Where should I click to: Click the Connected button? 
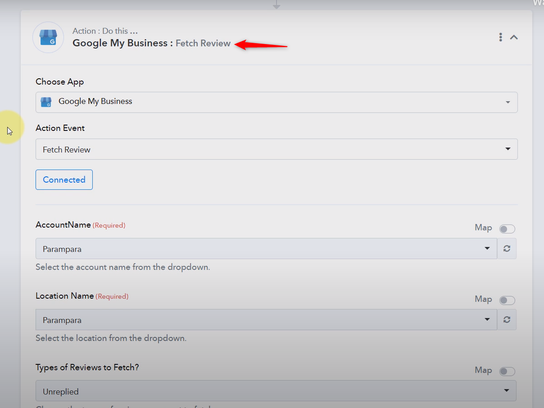tap(64, 179)
